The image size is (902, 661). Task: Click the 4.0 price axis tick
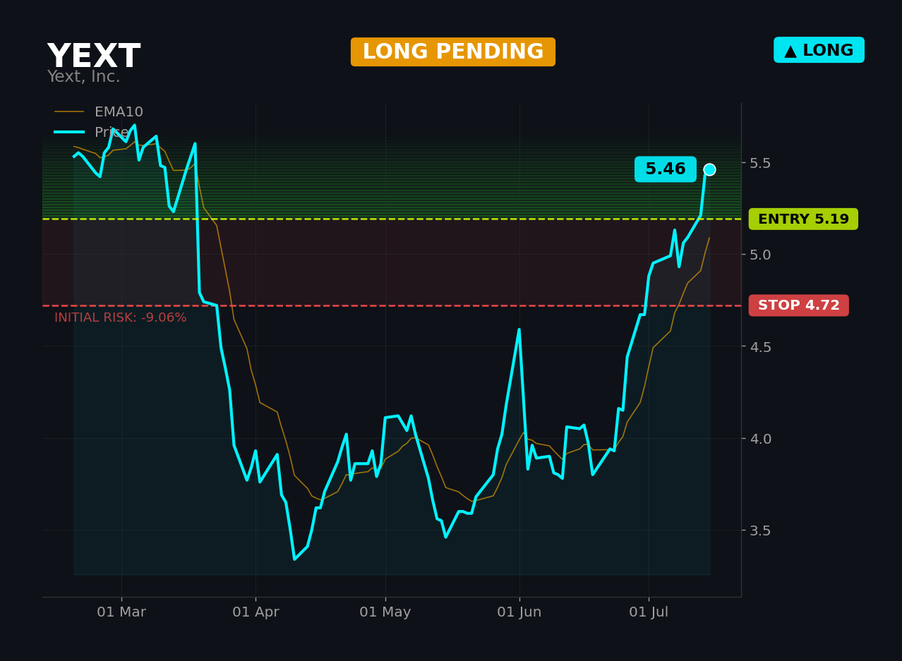click(x=759, y=439)
